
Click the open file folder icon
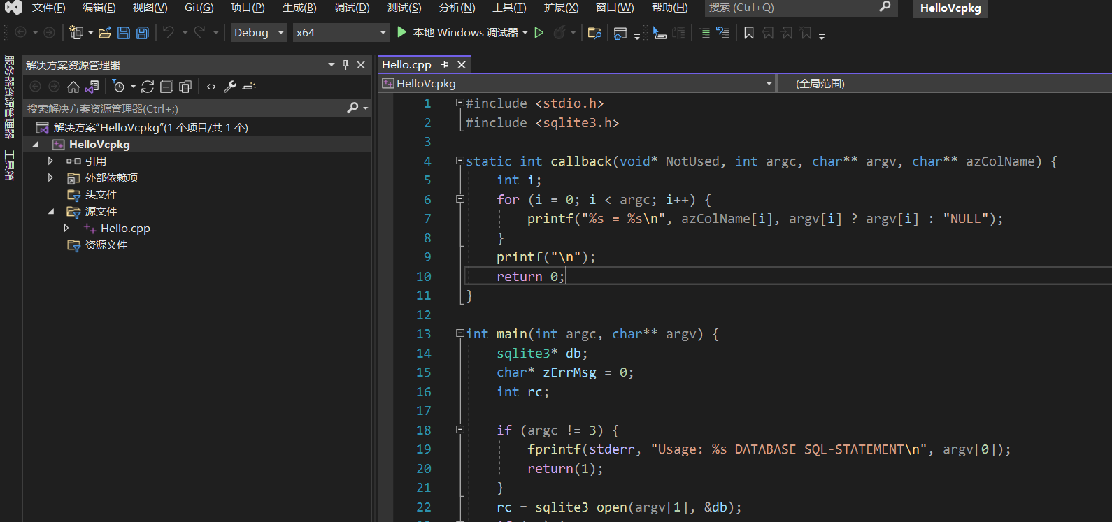pyautogui.click(x=105, y=32)
